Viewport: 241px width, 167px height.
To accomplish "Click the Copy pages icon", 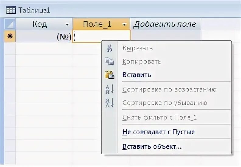I will (x=109, y=61).
